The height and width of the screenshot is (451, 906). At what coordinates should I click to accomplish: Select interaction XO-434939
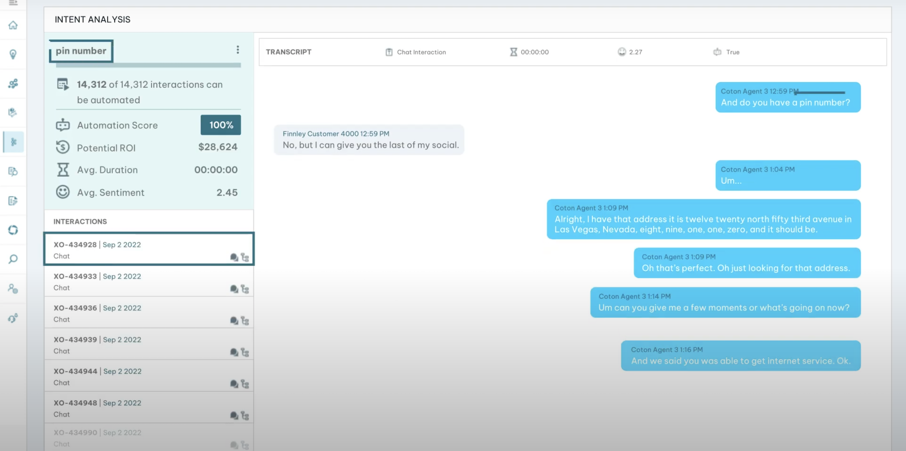tap(149, 345)
